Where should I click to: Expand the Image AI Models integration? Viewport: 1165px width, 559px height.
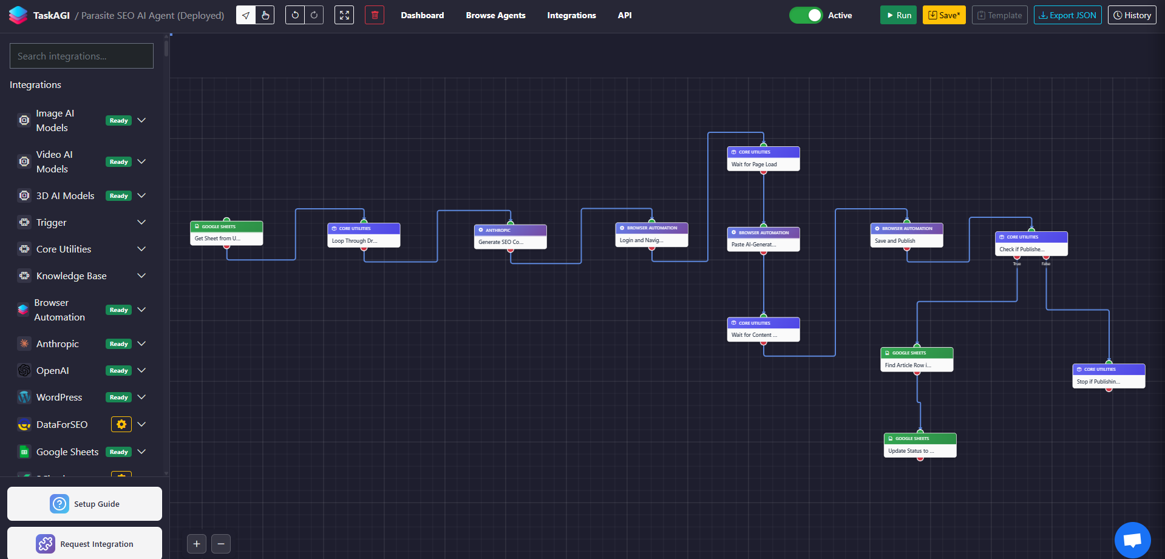141,120
